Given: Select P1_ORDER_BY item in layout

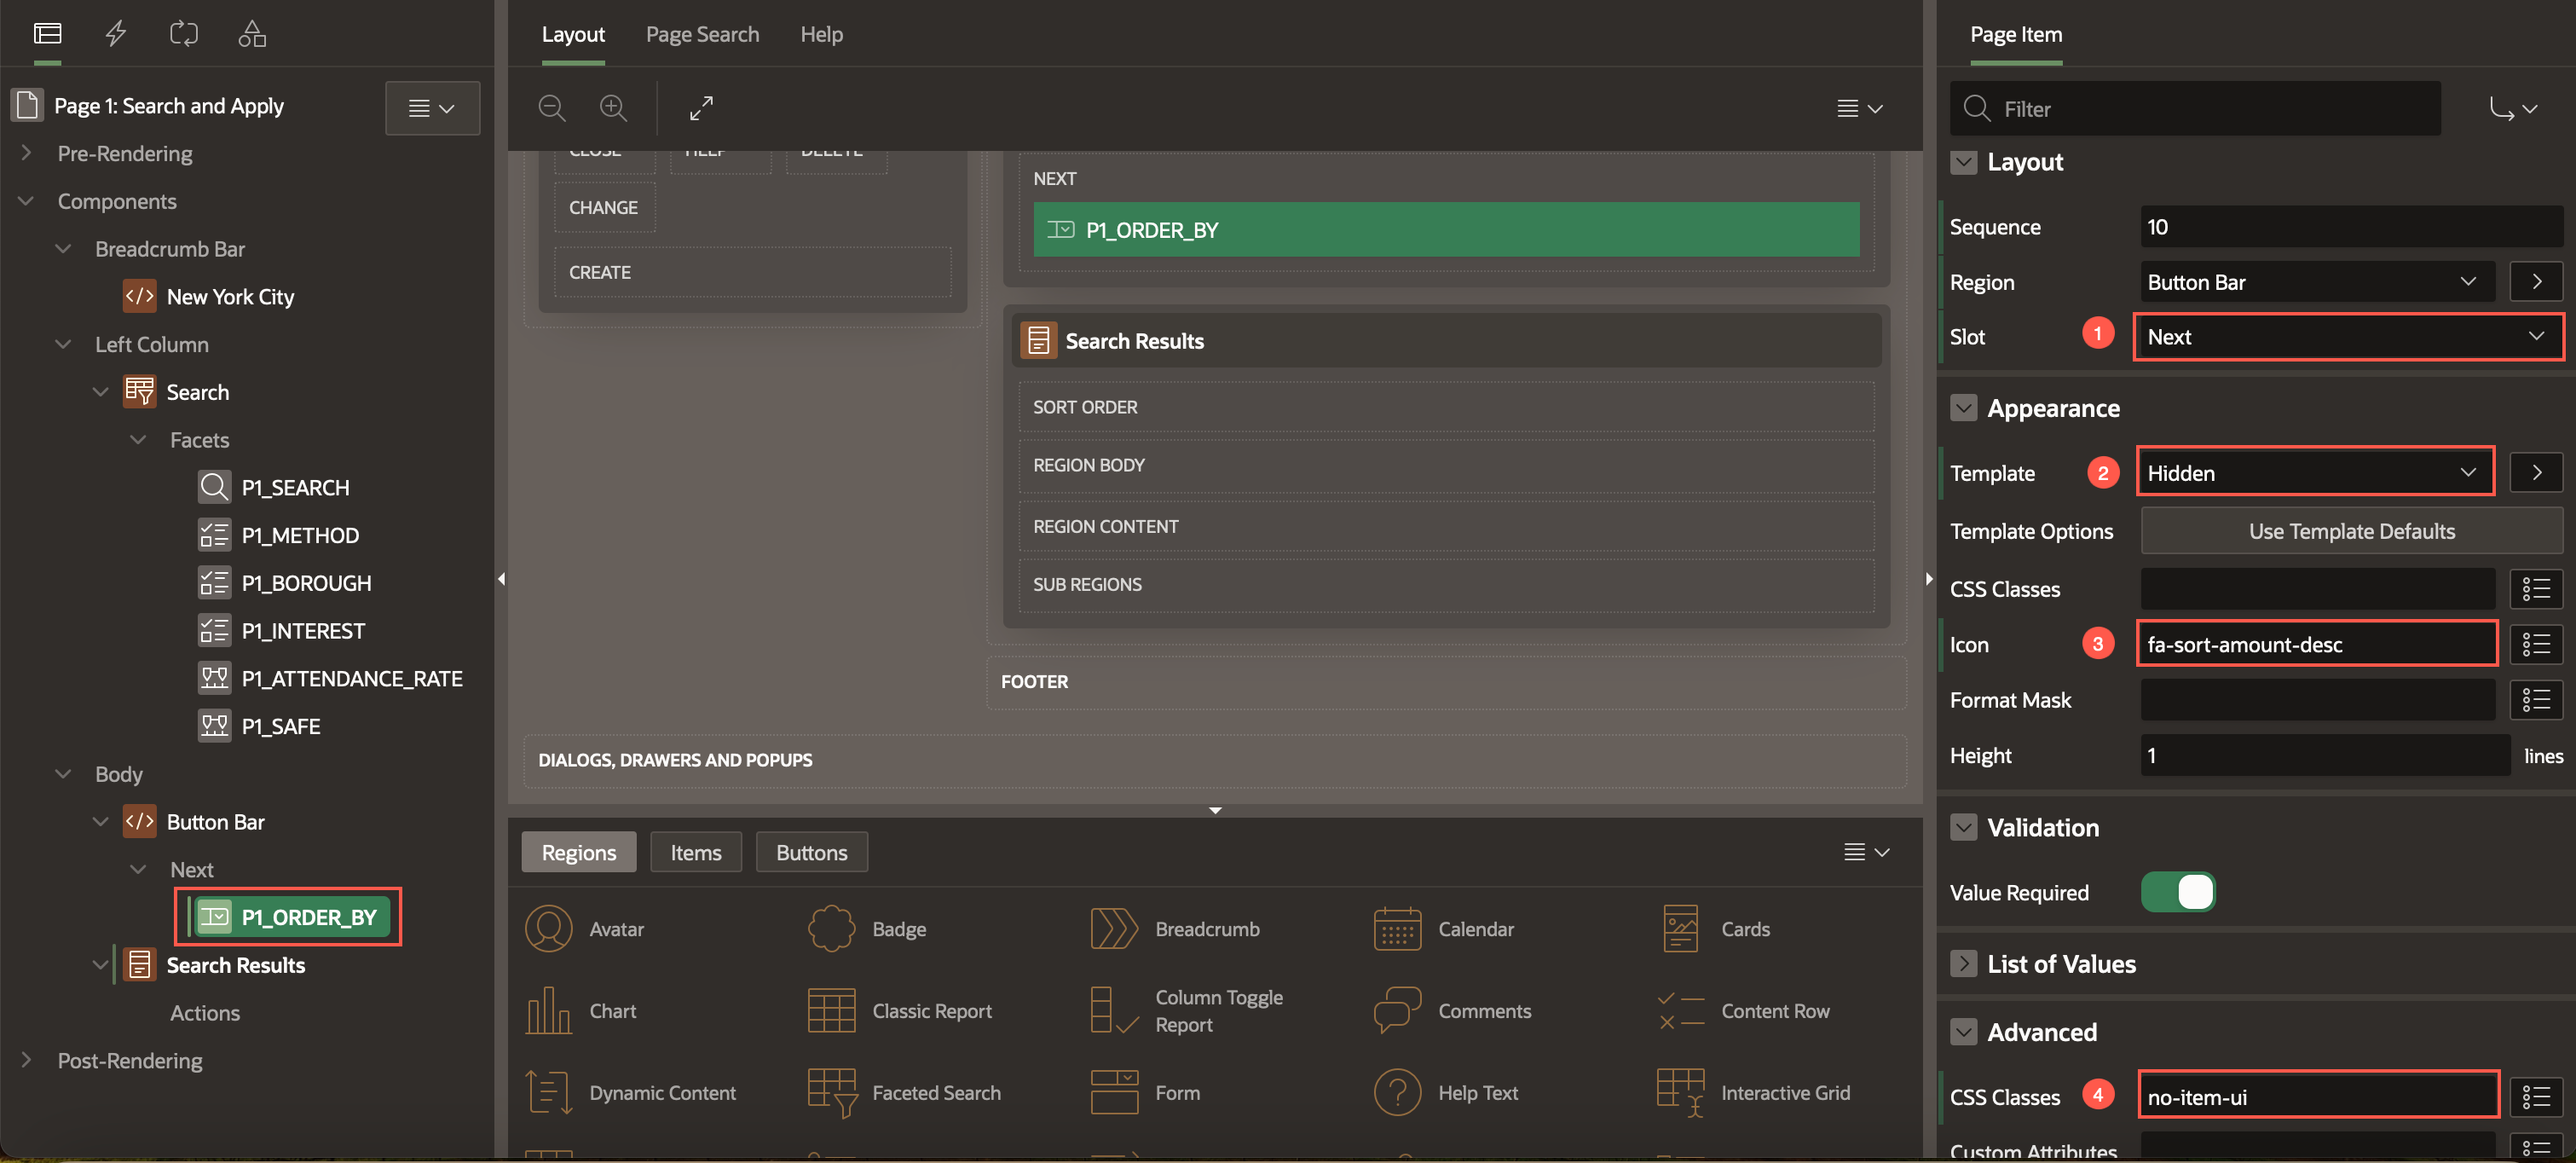Looking at the screenshot, I should pyautogui.click(x=1446, y=230).
